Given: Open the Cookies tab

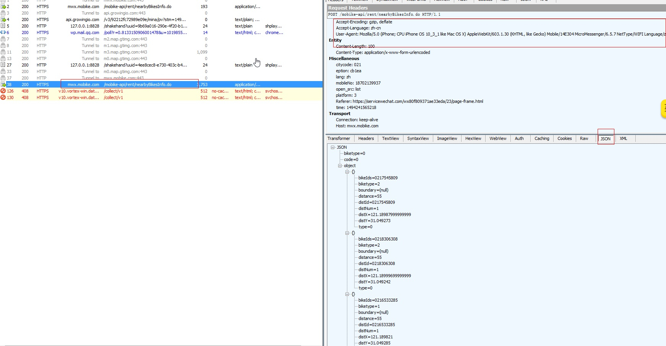Looking at the screenshot, I should pyautogui.click(x=564, y=138).
